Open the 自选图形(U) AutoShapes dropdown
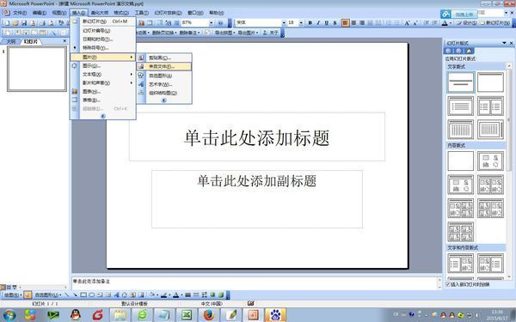The image size is (516, 322). point(48,295)
